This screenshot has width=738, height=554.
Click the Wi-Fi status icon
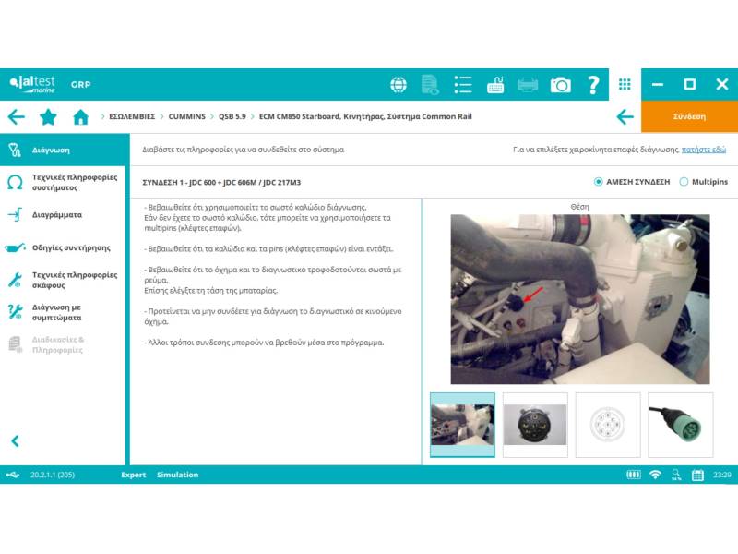pos(655,475)
